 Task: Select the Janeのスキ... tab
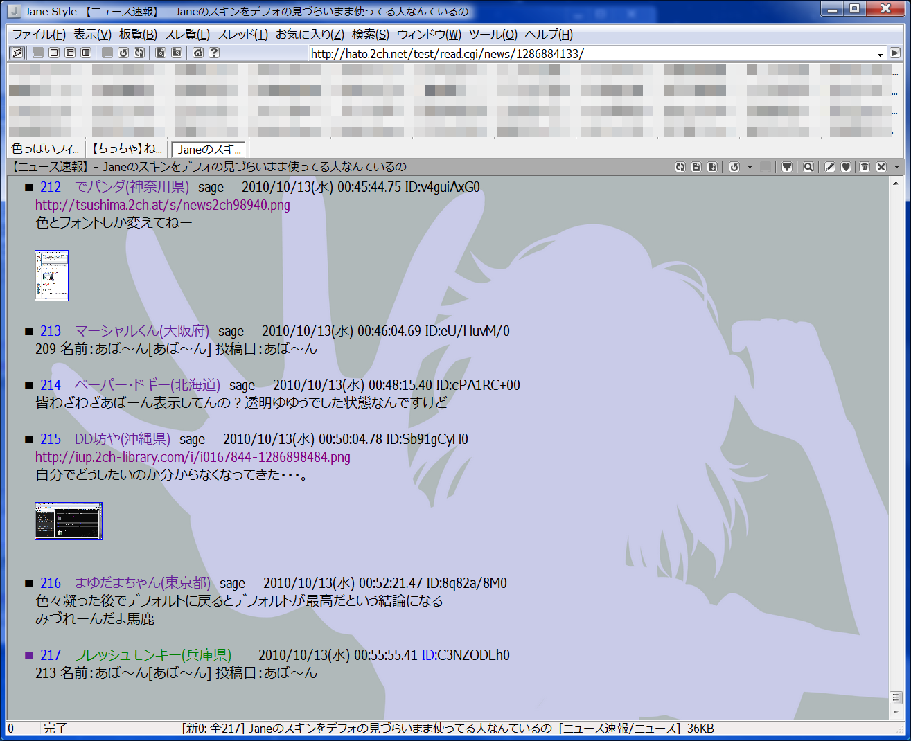pos(210,149)
